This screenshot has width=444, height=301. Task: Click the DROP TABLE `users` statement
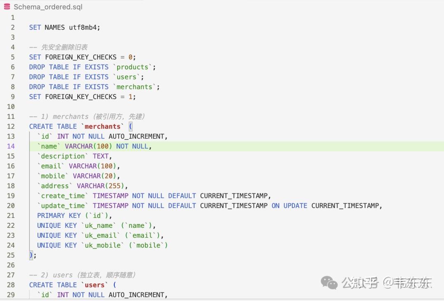coord(86,77)
